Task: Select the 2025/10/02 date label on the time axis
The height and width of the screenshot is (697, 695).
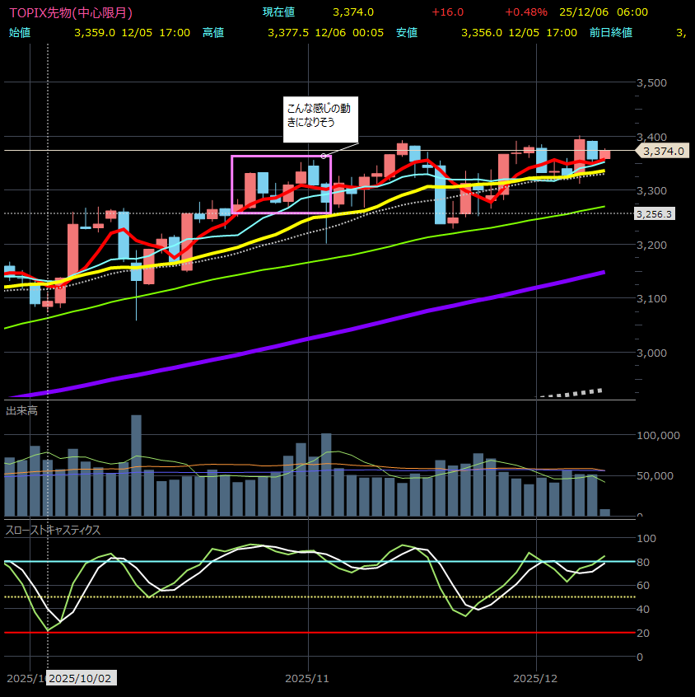Action: click(x=82, y=678)
